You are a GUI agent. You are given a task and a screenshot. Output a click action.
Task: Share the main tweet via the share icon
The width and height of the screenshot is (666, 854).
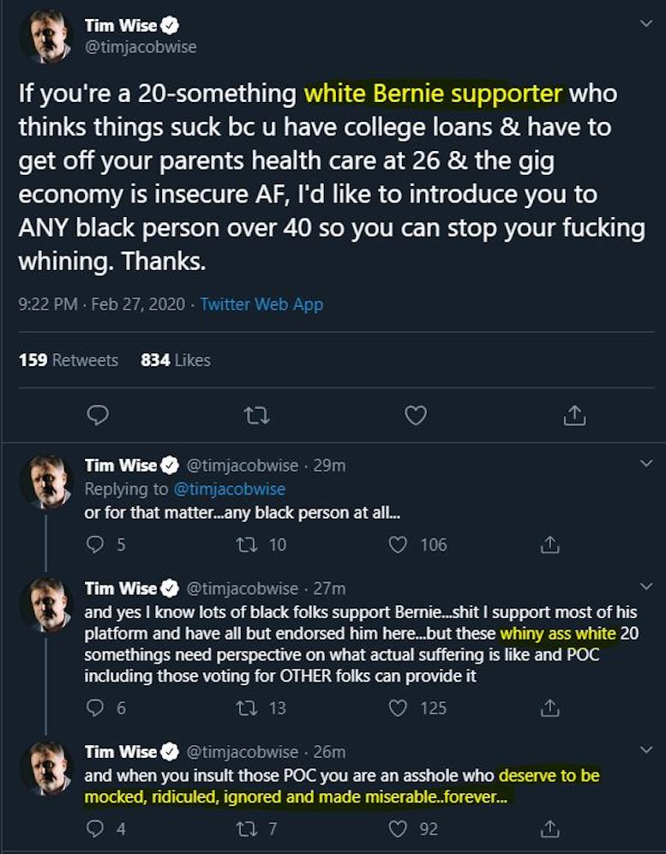coord(574,416)
